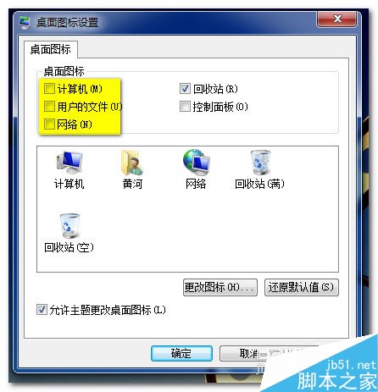This screenshot has height=392, width=378.
Task: Click the dialog title bar icon
Action: (25, 23)
